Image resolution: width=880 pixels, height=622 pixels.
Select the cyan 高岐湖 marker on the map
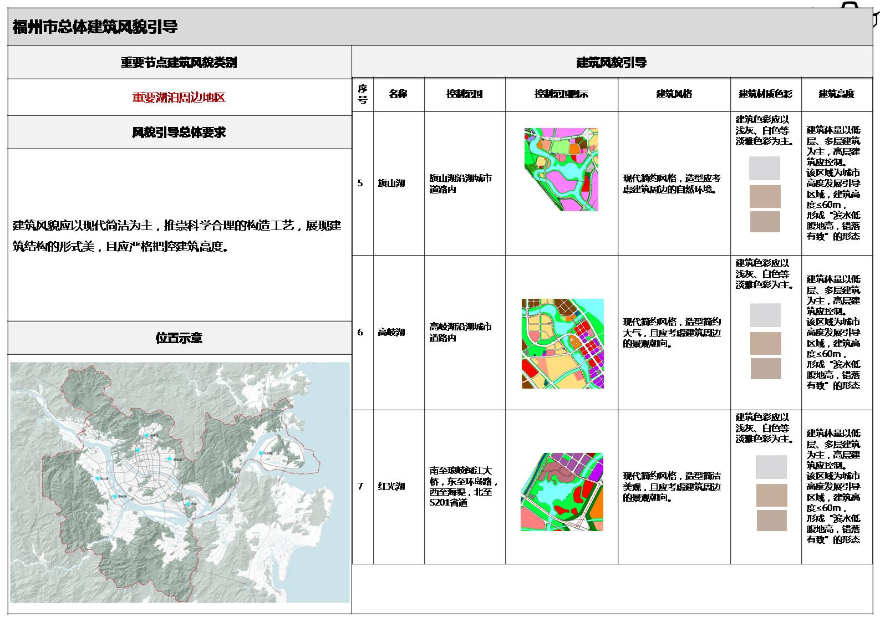(x=115, y=497)
